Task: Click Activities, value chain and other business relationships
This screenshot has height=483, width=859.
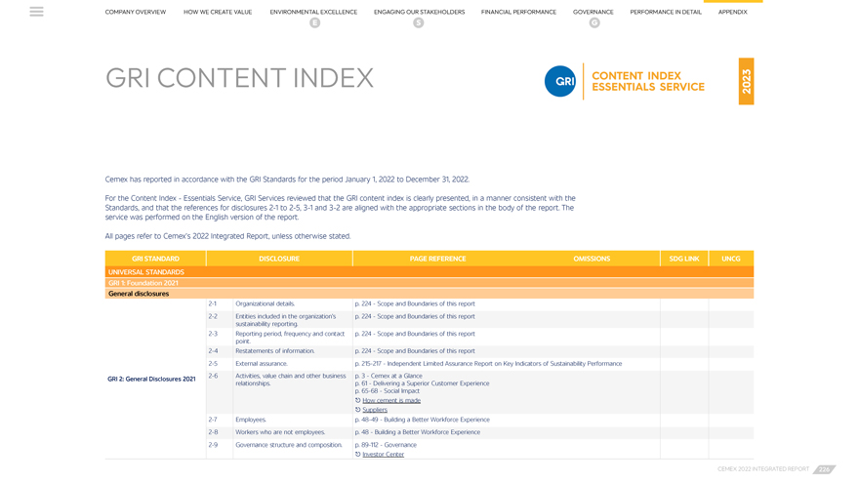Action: (290, 380)
